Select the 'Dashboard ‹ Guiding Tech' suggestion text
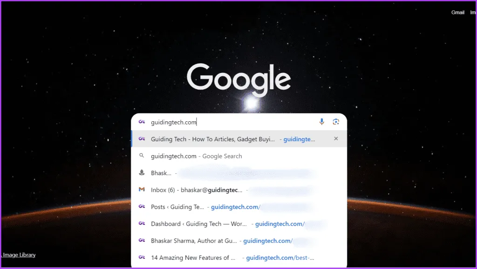 198,224
